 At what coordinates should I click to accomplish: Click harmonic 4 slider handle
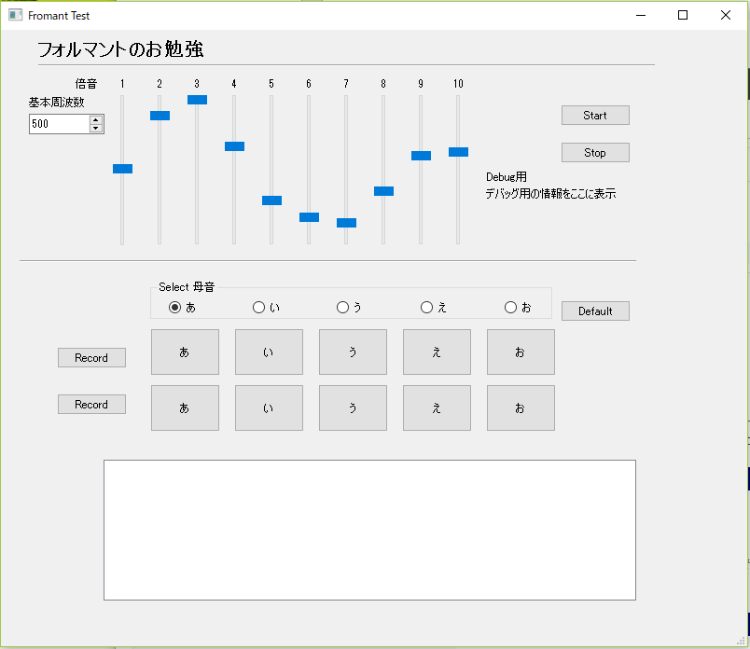click(234, 145)
